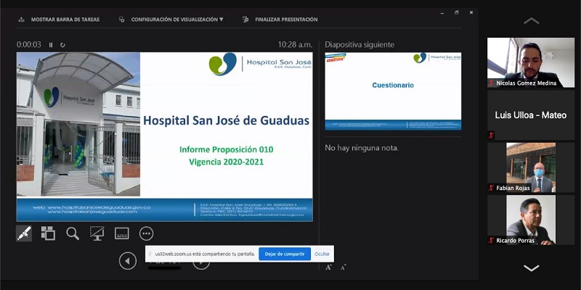Click Nicolas Gomez Medina muted mic icon

492,83
